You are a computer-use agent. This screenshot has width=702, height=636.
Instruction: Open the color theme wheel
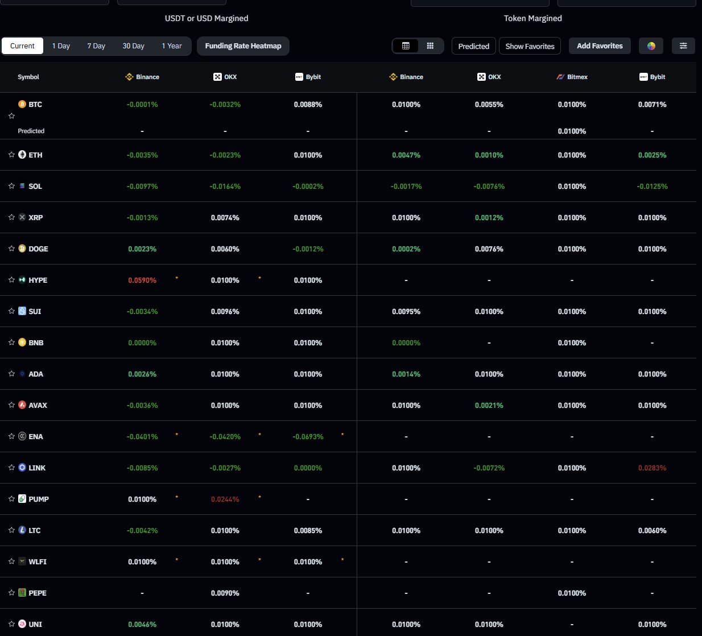coord(651,46)
